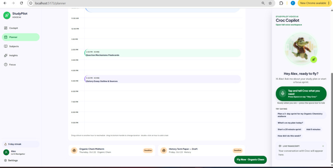Viewport: 333px width, 168px height.
Task: Go back with browser back arrow
Action: [5, 3]
